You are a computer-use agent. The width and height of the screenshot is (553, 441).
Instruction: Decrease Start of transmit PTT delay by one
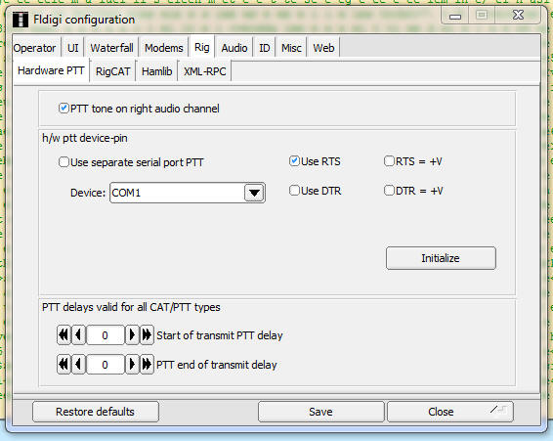click(78, 334)
